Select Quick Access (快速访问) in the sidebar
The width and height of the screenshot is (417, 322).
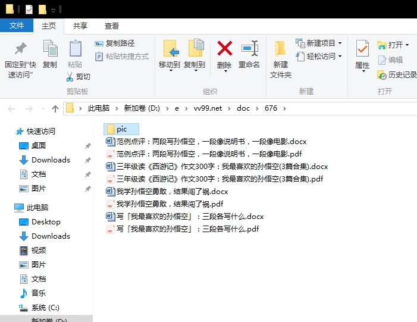35,131
